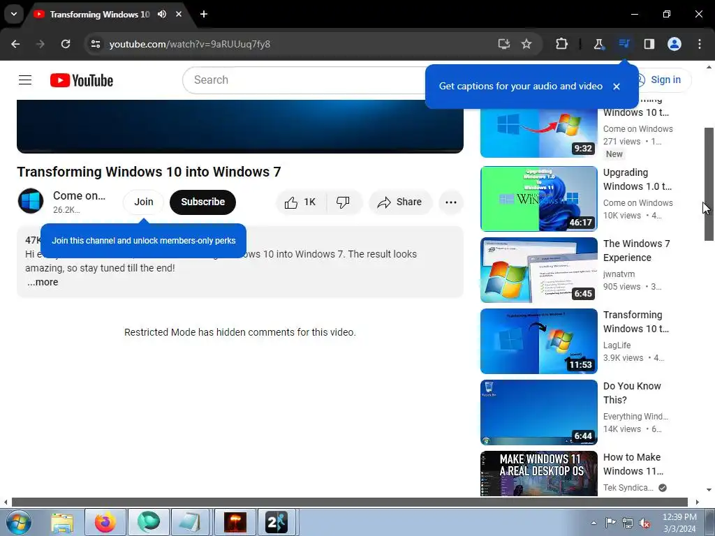Open the tab search dropdown arrow
Image resolution: width=715 pixels, height=536 pixels.
click(x=14, y=14)
